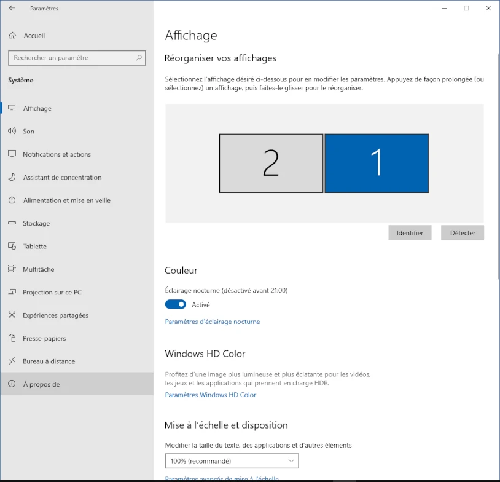
Task: Click the Identifier button
Action: pos(410,232)
